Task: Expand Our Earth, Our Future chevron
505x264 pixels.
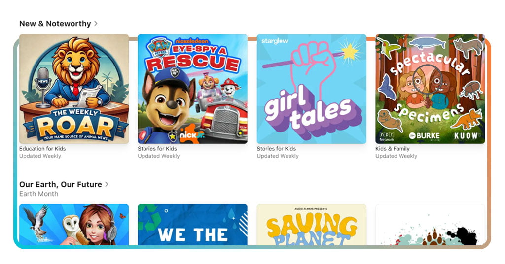Action: 107,184
